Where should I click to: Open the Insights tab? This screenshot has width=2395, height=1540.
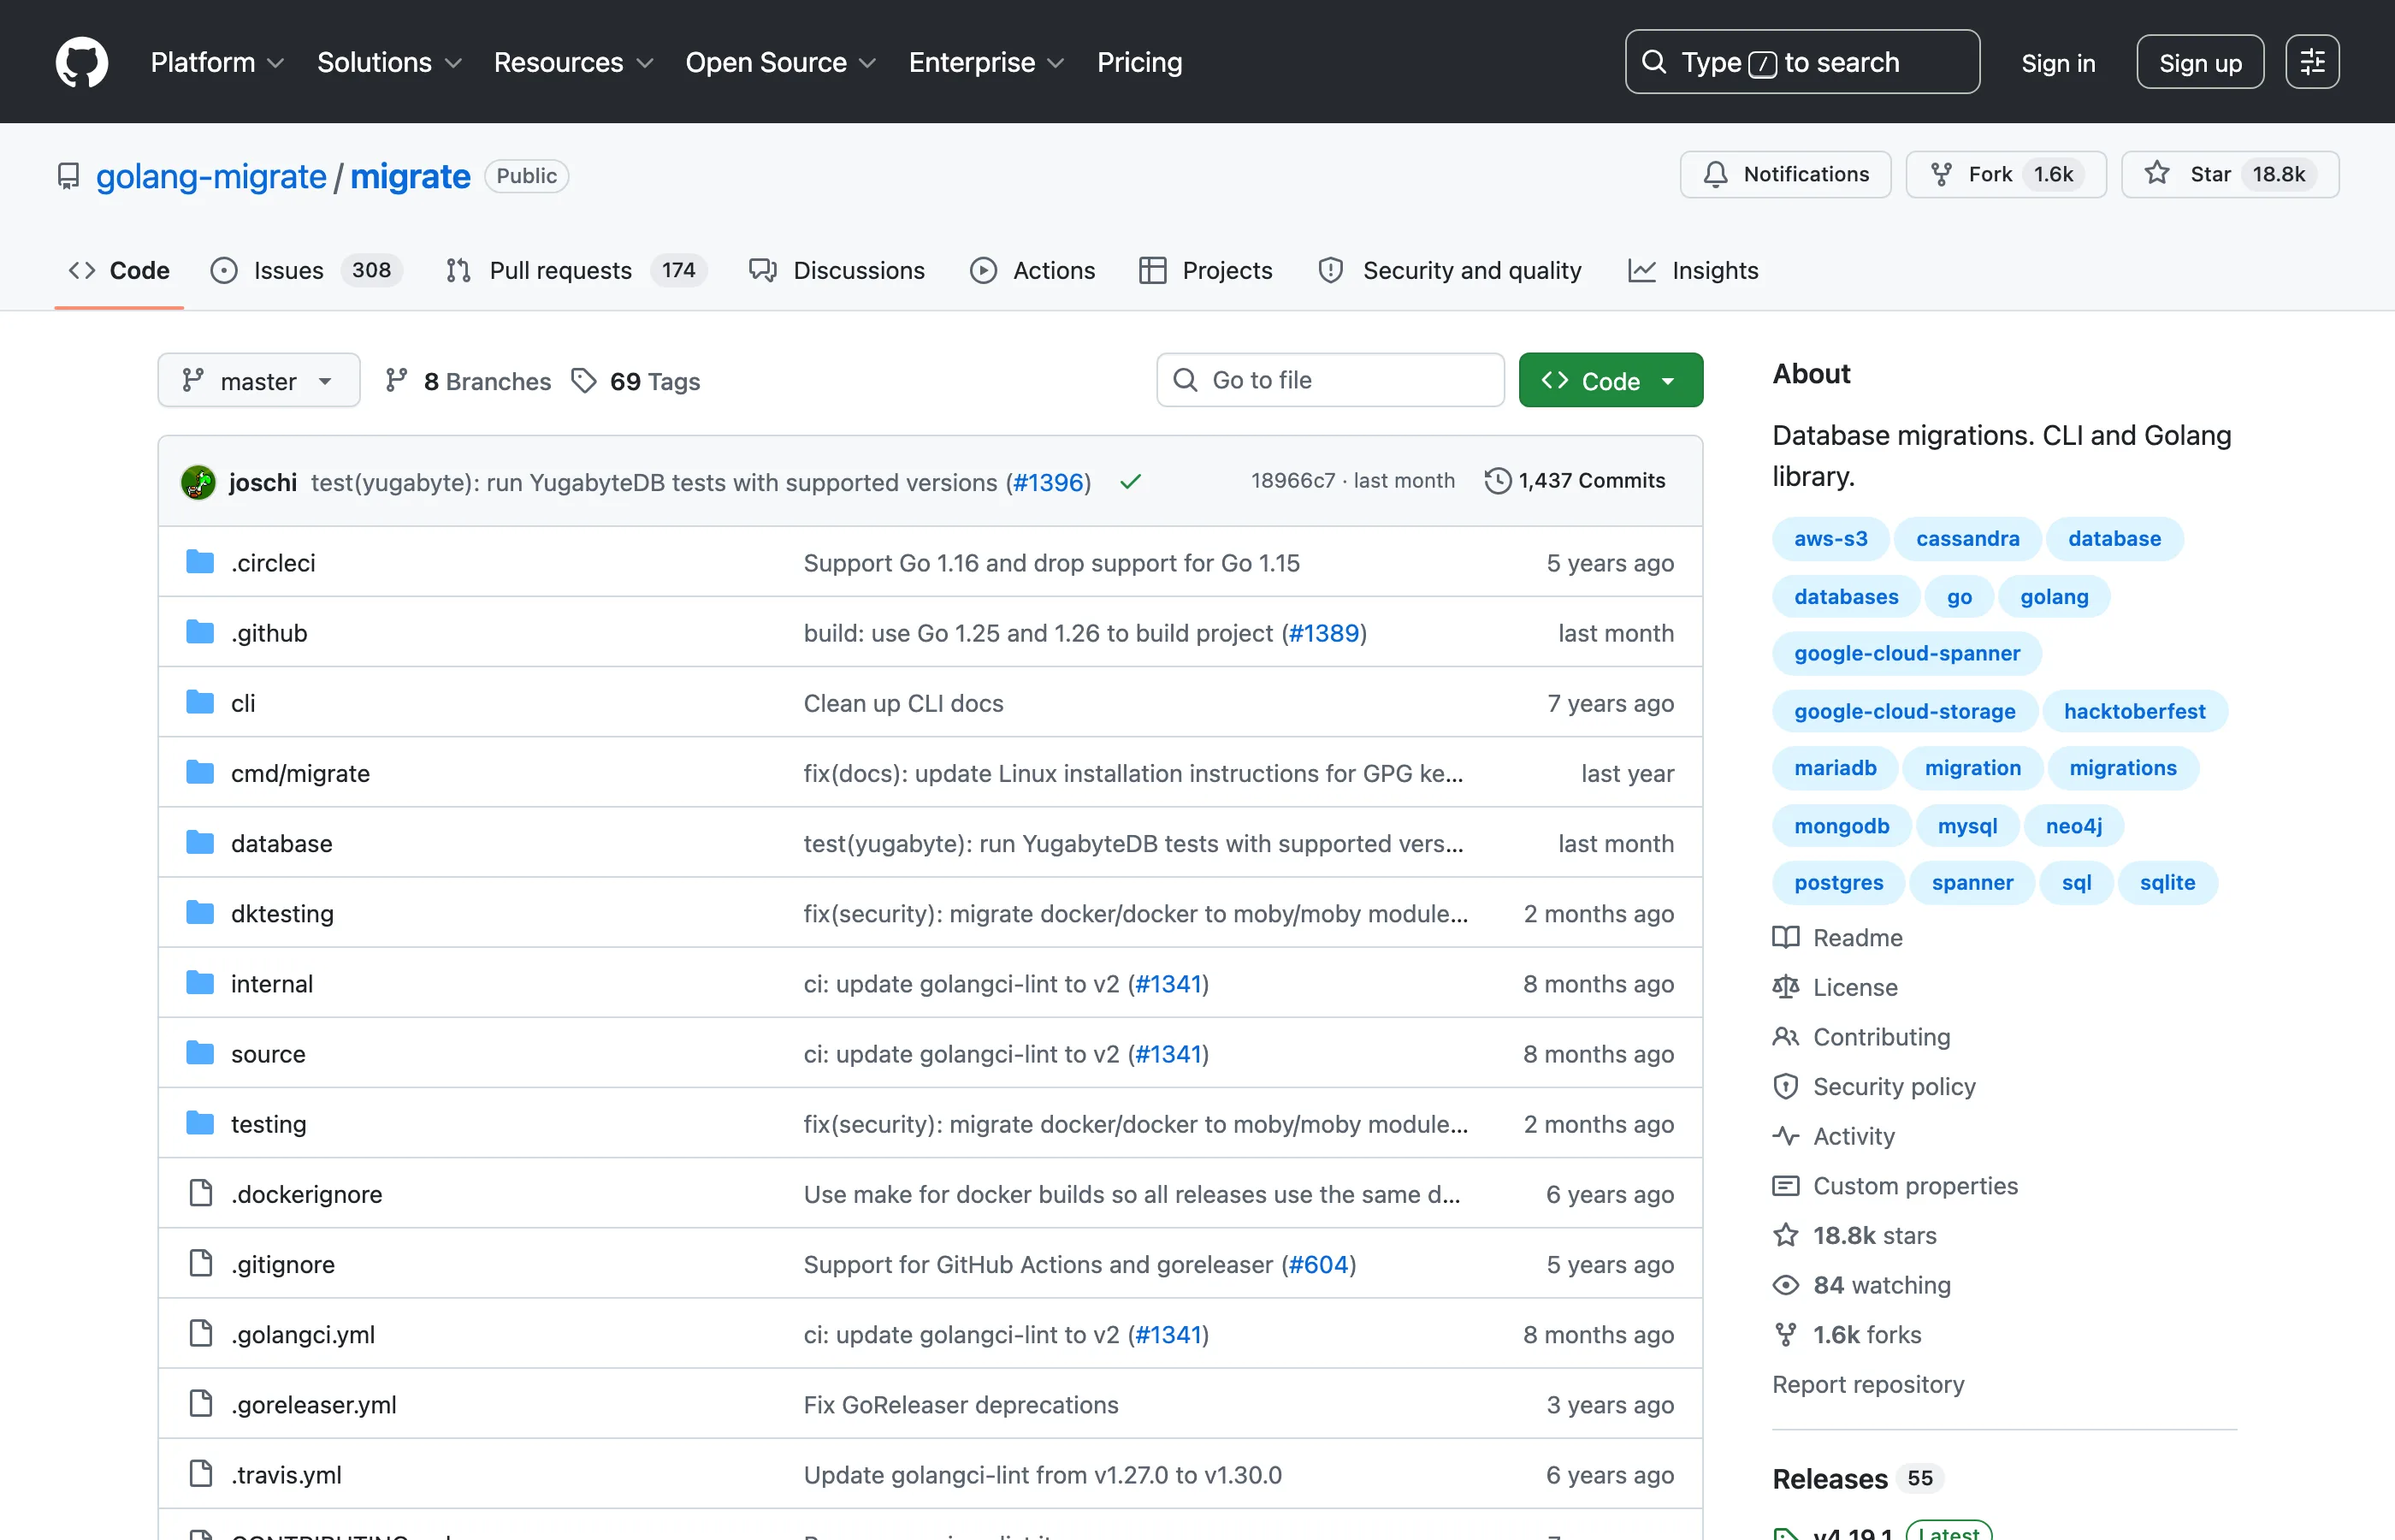pos(1694,270)
